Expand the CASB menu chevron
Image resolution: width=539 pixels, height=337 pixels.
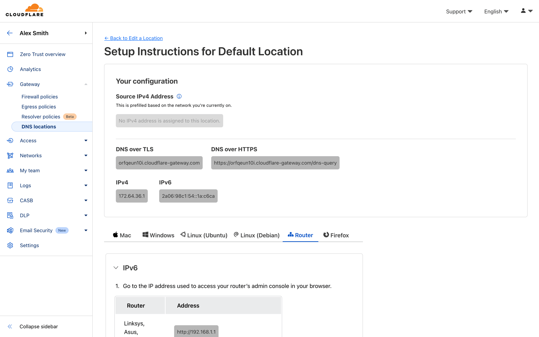point(86,200)
